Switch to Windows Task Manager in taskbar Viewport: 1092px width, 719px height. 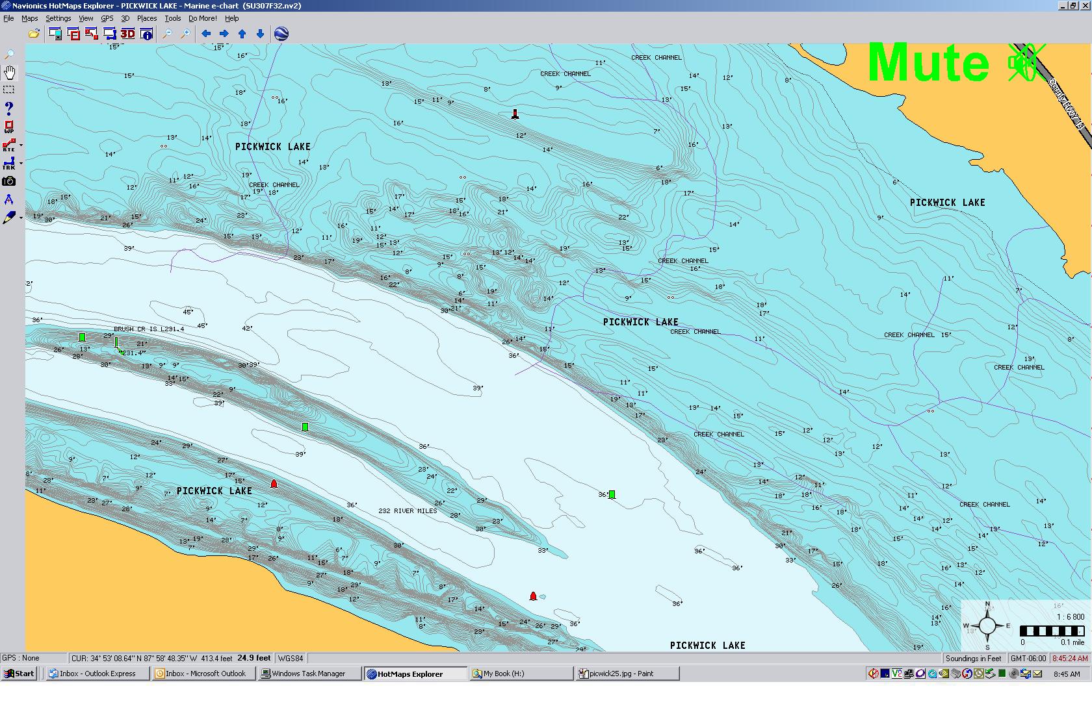309,674
